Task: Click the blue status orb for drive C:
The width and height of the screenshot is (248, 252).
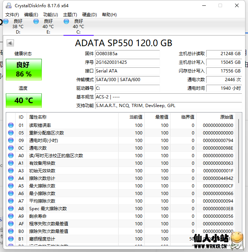Action: point(66,21)
